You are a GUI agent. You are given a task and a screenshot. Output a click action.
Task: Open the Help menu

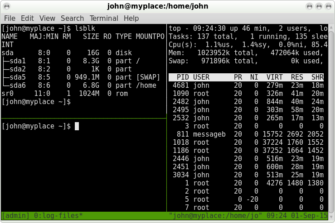pos(131,18)
